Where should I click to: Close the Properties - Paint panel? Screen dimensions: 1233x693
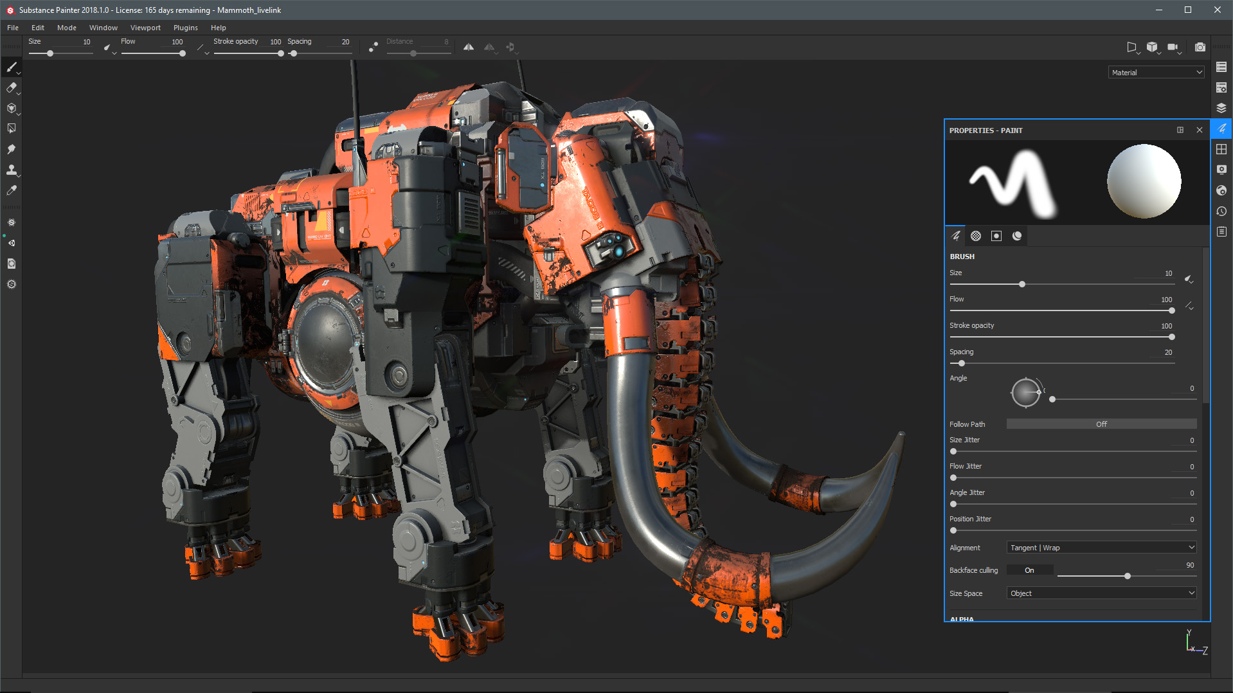coord(1199,130)
